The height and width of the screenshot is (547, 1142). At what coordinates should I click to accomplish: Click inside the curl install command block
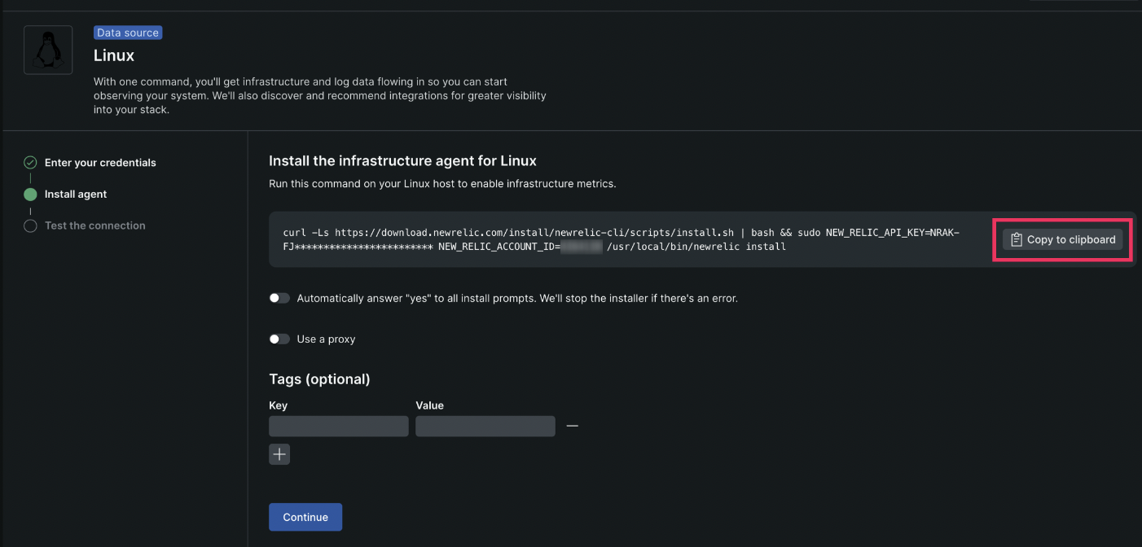tap(619, 239)
